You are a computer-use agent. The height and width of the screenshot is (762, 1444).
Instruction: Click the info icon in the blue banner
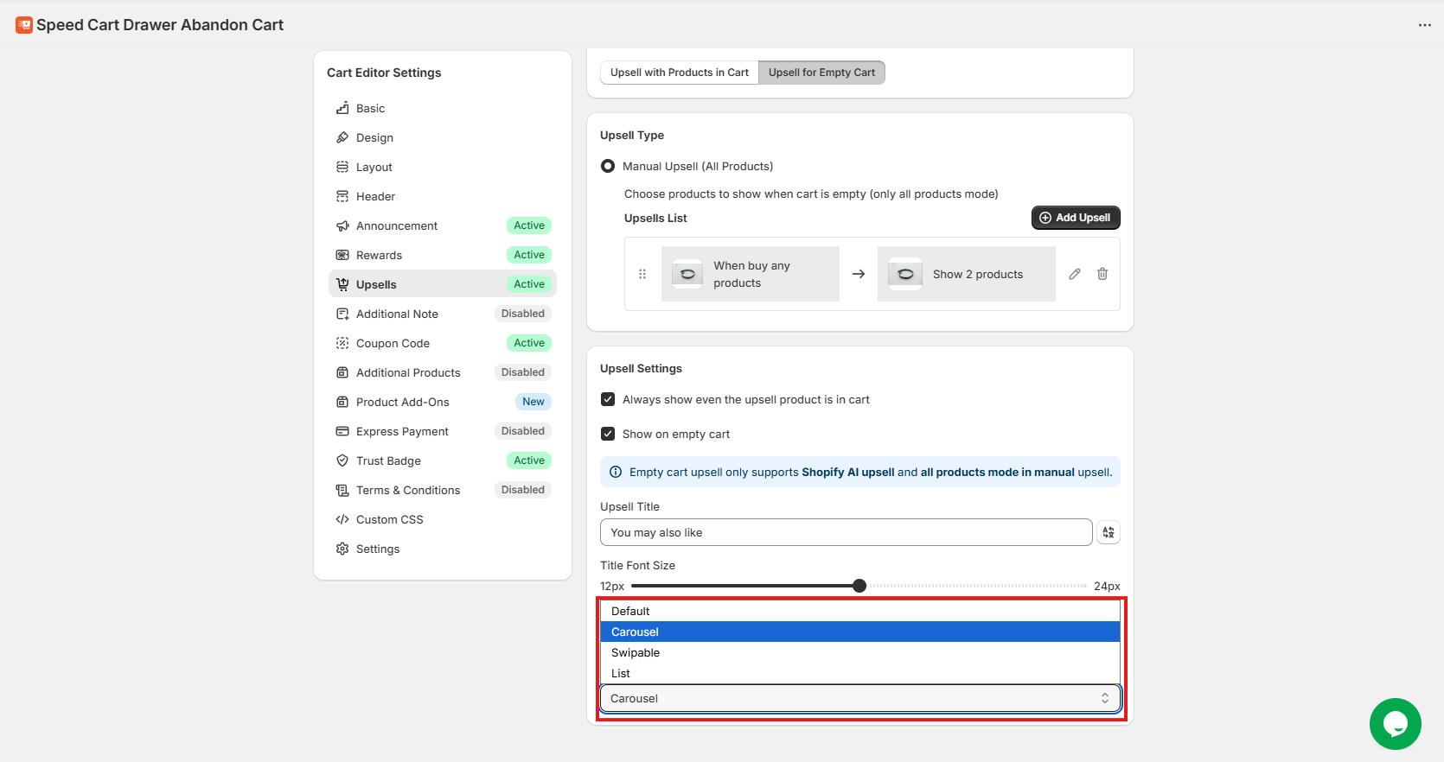(x=616, y=472)
